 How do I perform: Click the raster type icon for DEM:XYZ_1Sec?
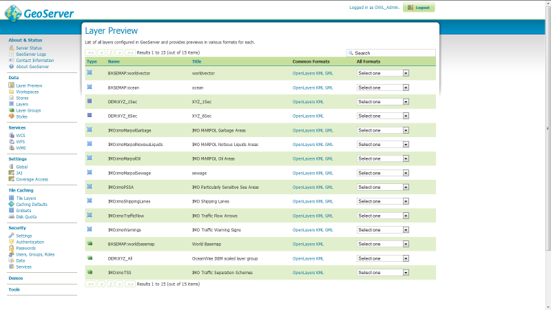(x=90, y=101)
